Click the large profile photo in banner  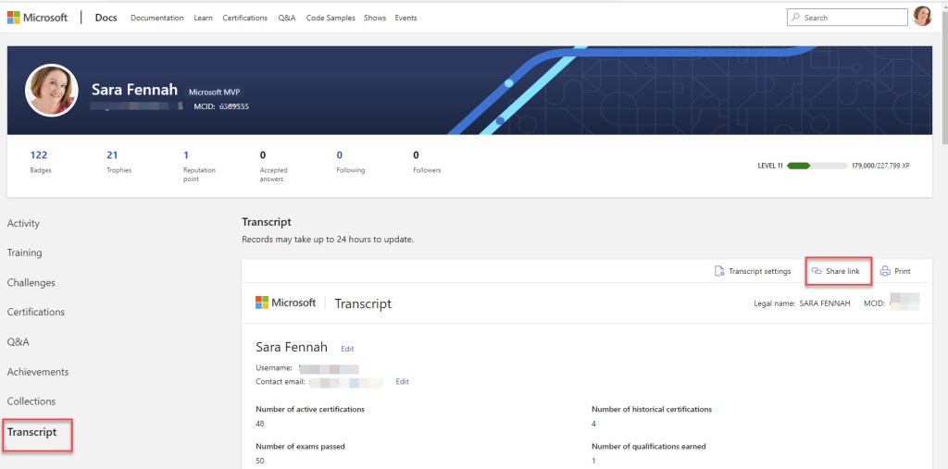[x=52, y=90]
